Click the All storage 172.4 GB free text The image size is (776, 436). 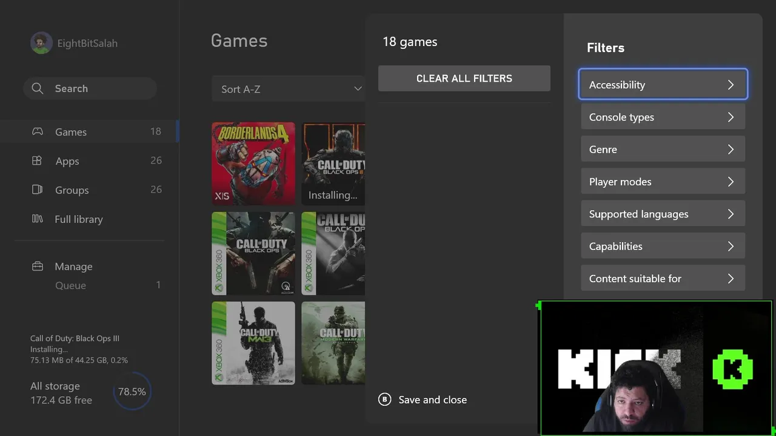pyautogui.click(x=61, y=393)
